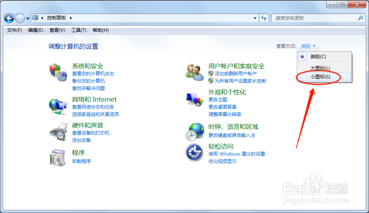Open 为所有用户设置家长控制 link
This screenshot has height=213, width=369.
point(240,81)
